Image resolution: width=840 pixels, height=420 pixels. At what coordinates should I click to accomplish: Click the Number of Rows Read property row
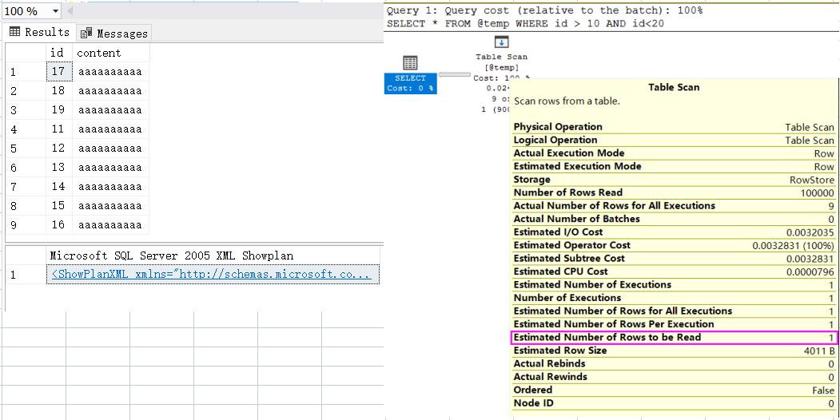point(674,192)
